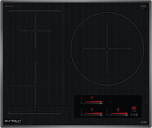Tap top red indicator beside the 8 display
Image resolution: width=152 pixels, height=128 pixels.
107,109
